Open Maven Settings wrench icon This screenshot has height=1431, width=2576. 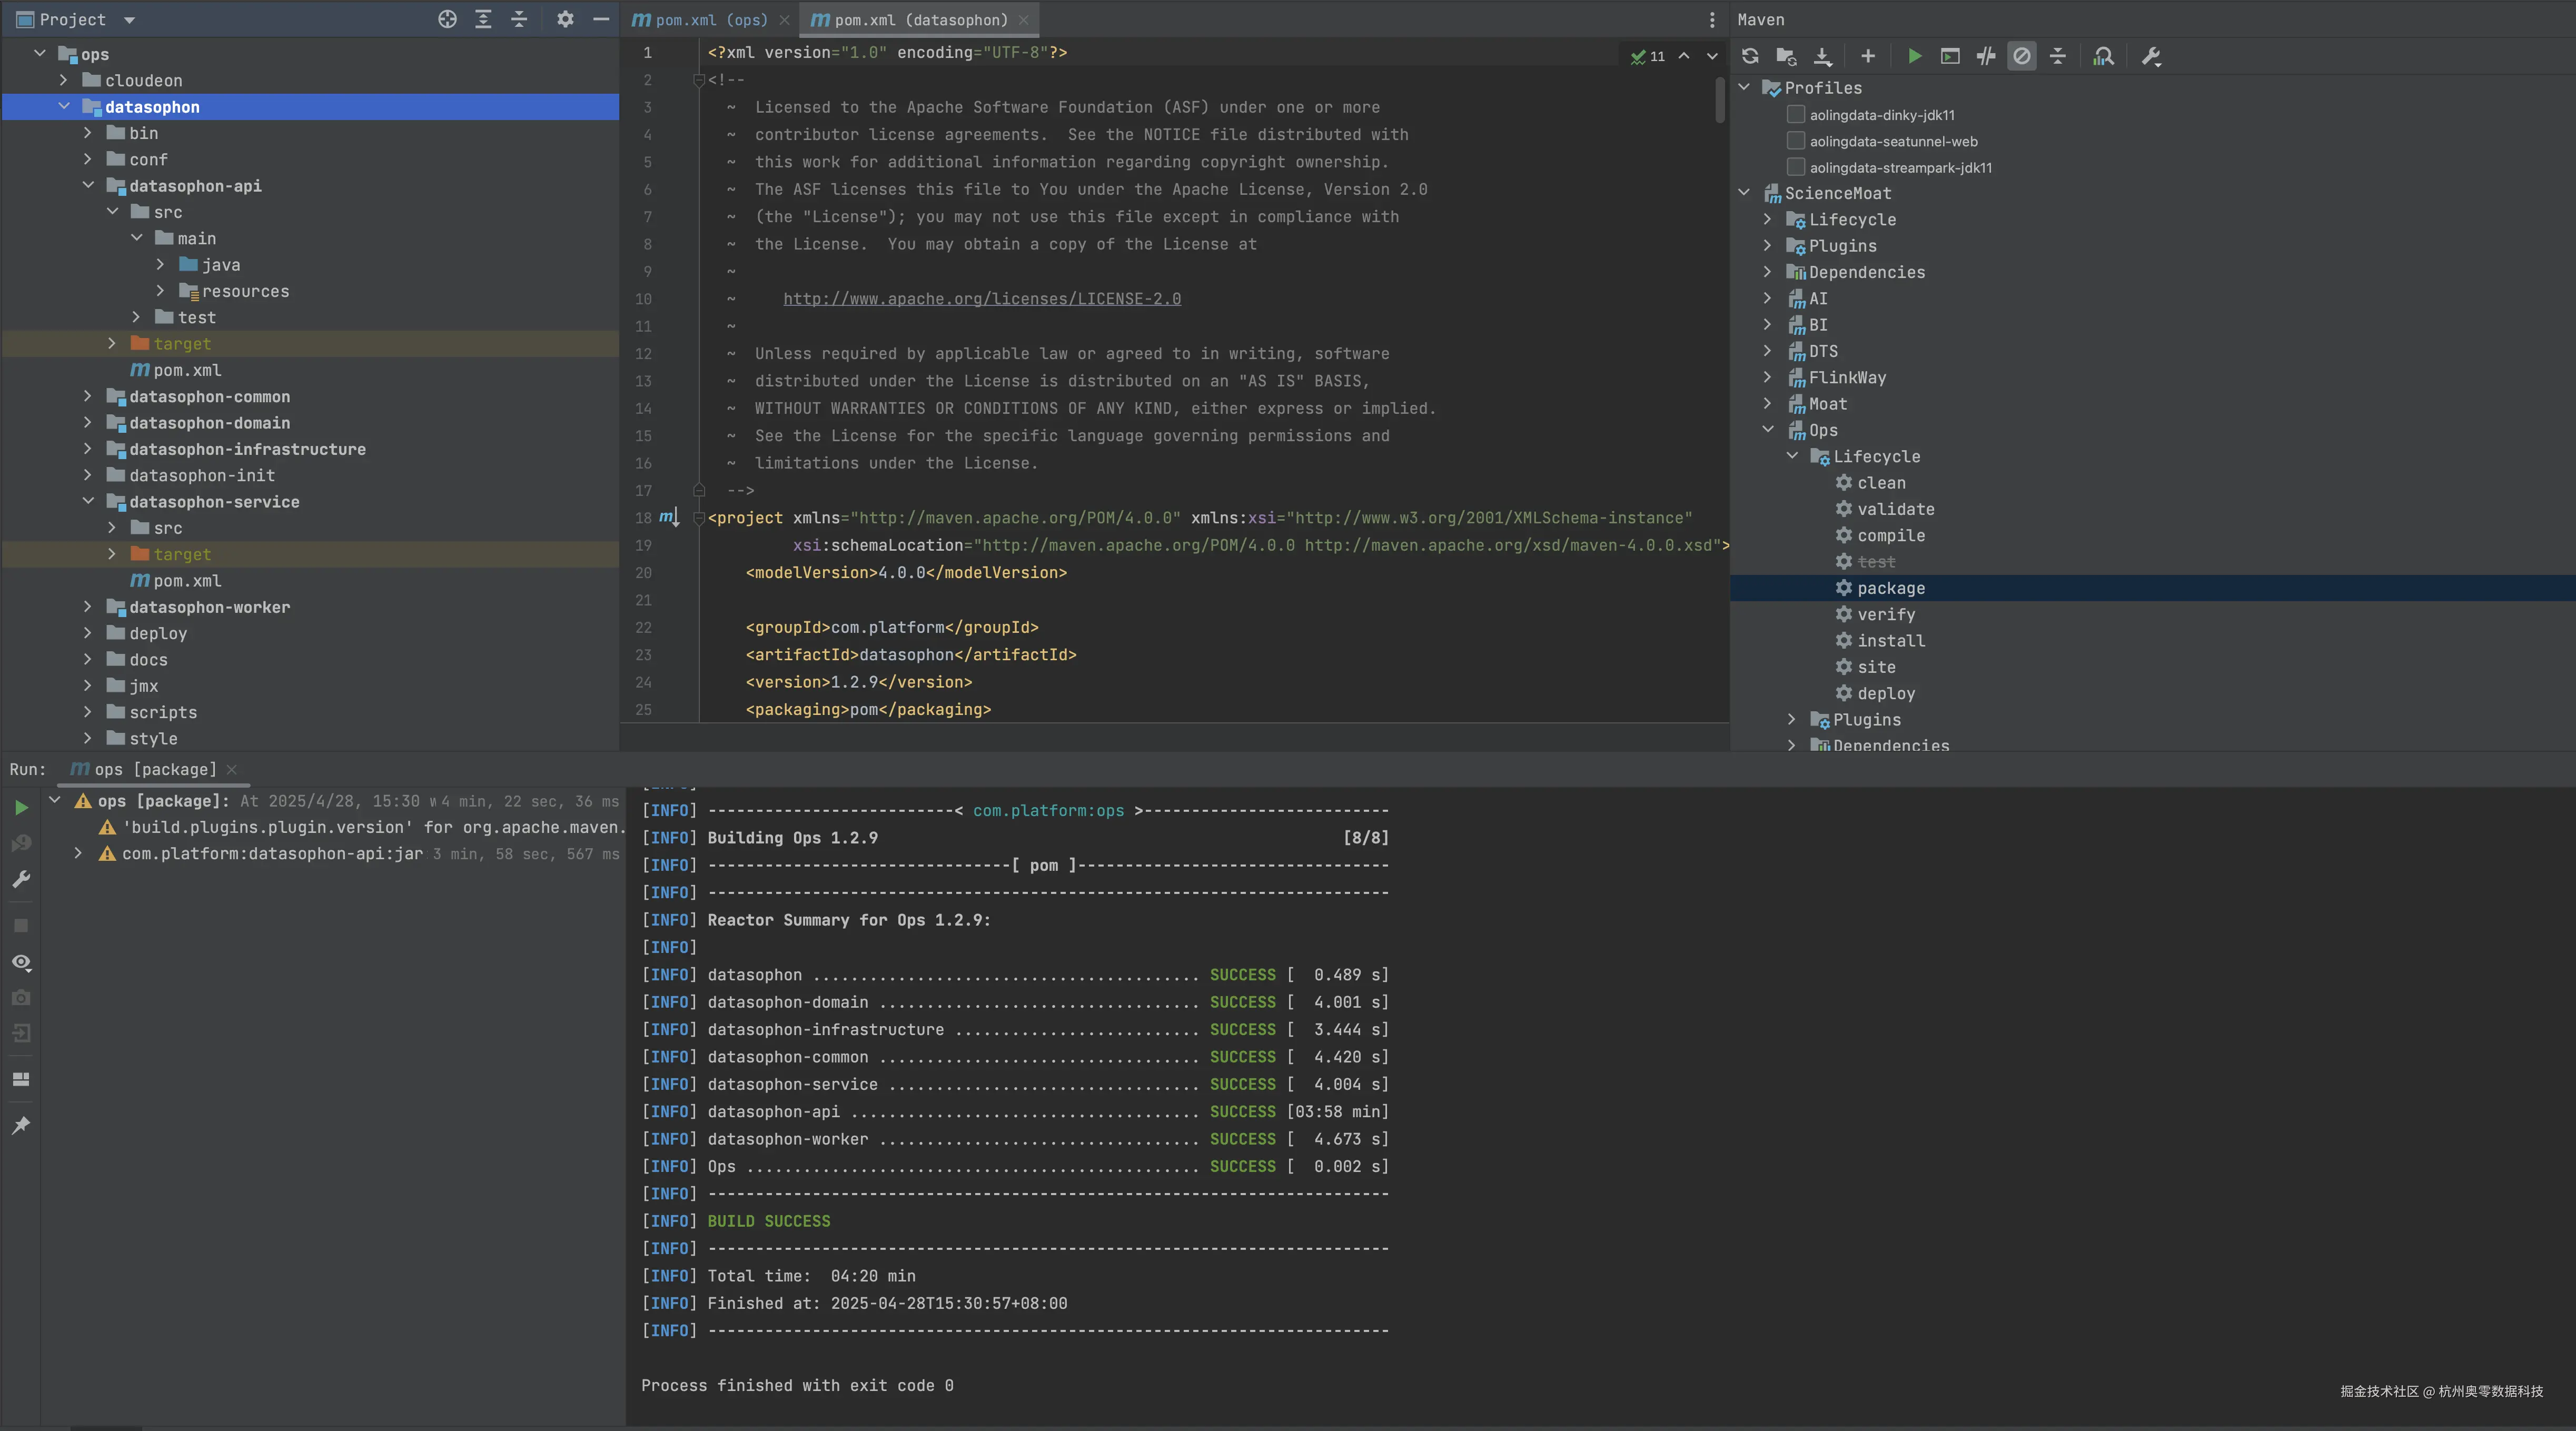[x=2151, y=56]
